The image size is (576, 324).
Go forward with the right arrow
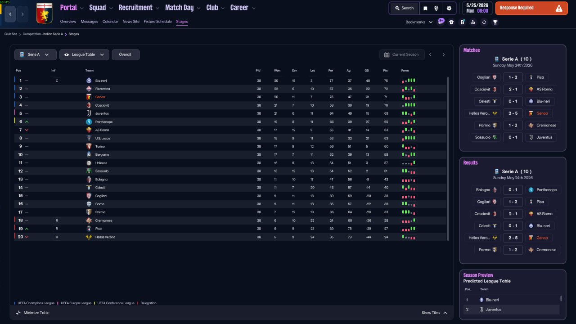coord(22,14)
